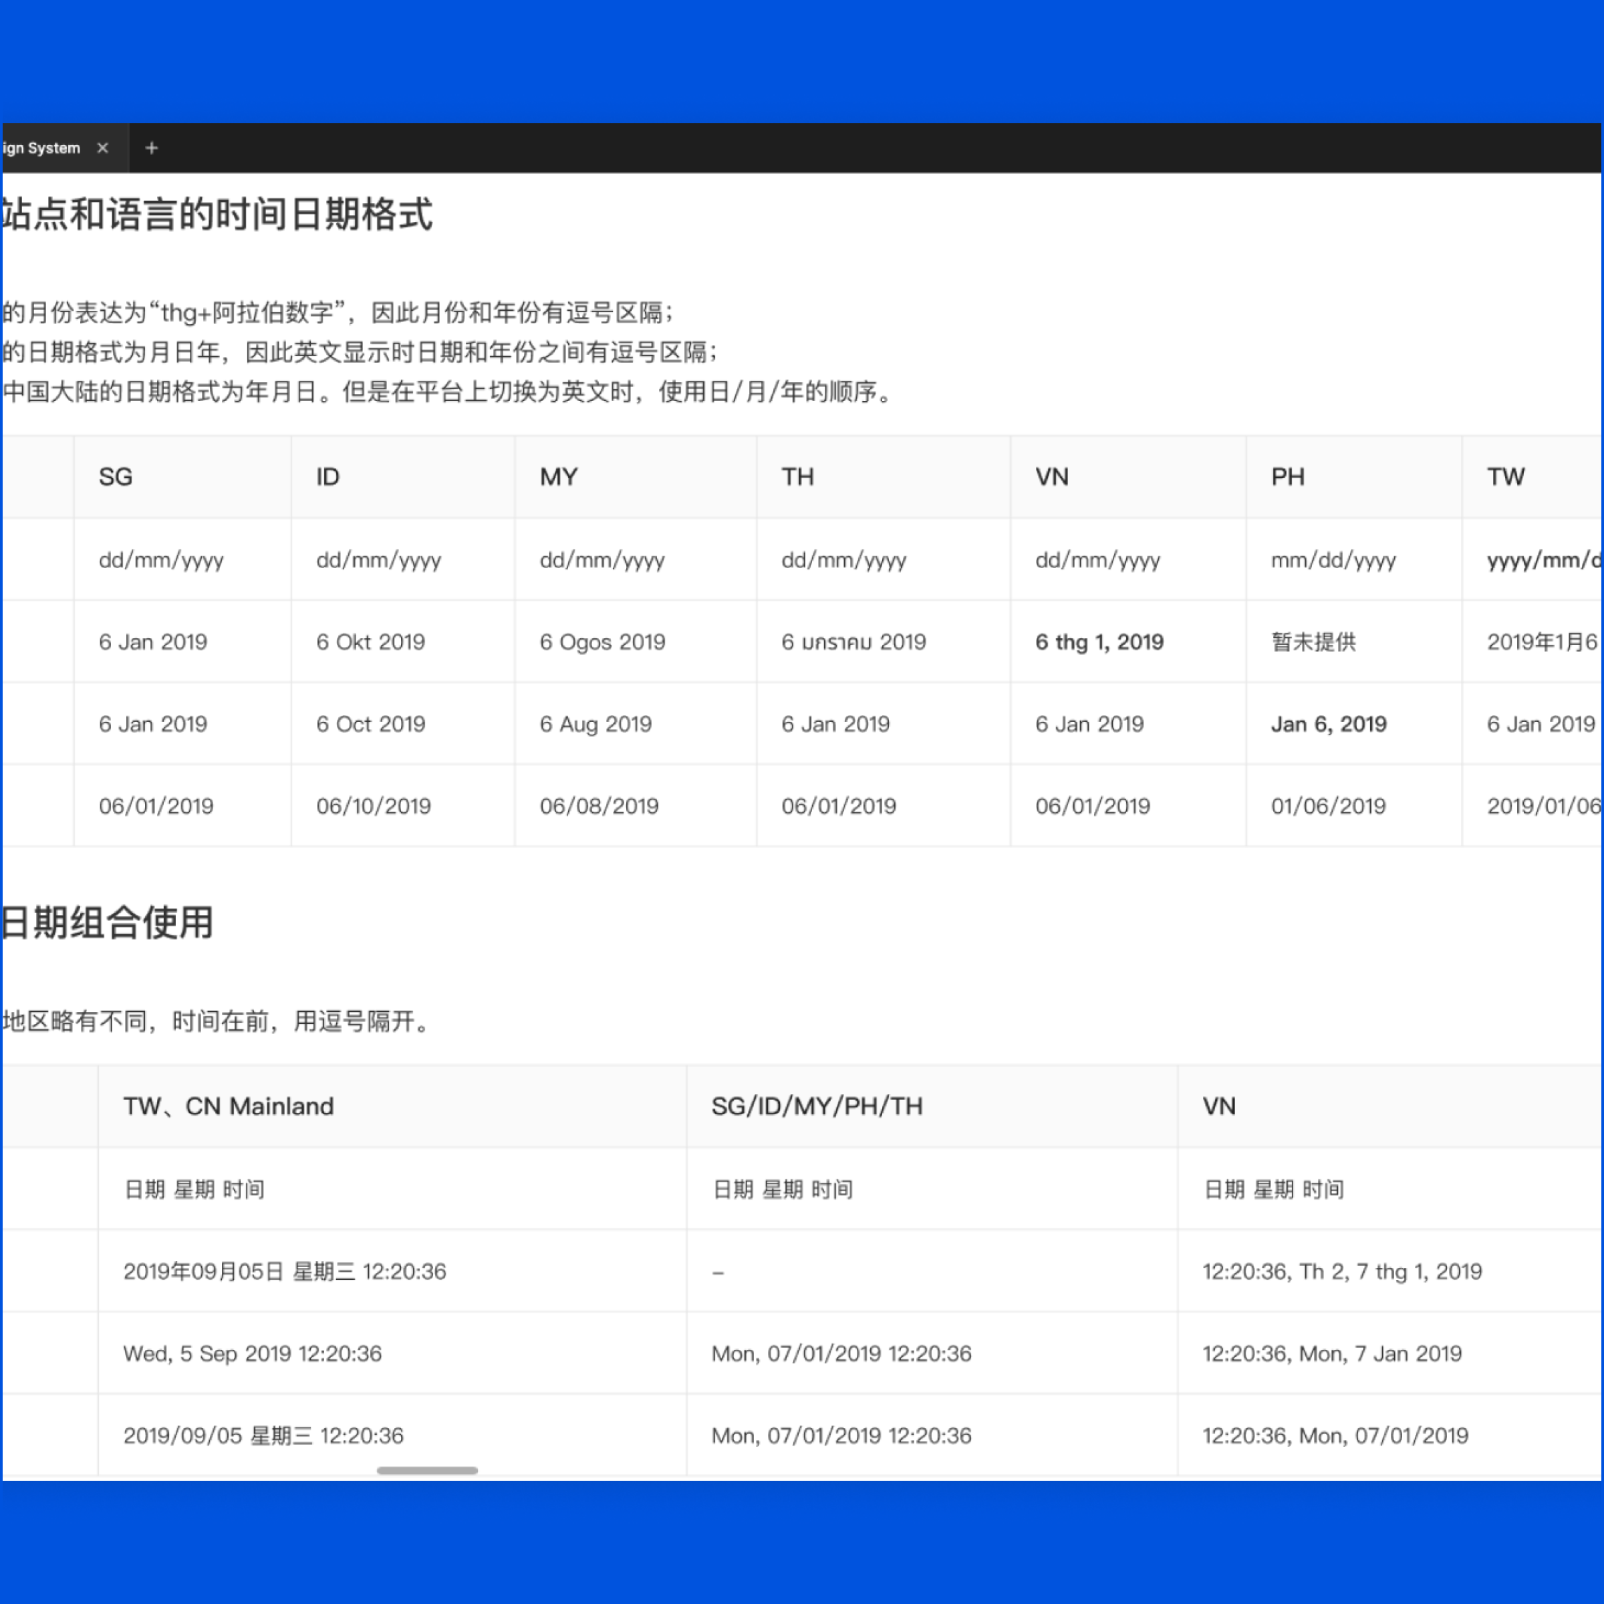Click the MY column header
Image resolution: width=1604 pixels, height=1604 pixels.
(x=635, y=477)
